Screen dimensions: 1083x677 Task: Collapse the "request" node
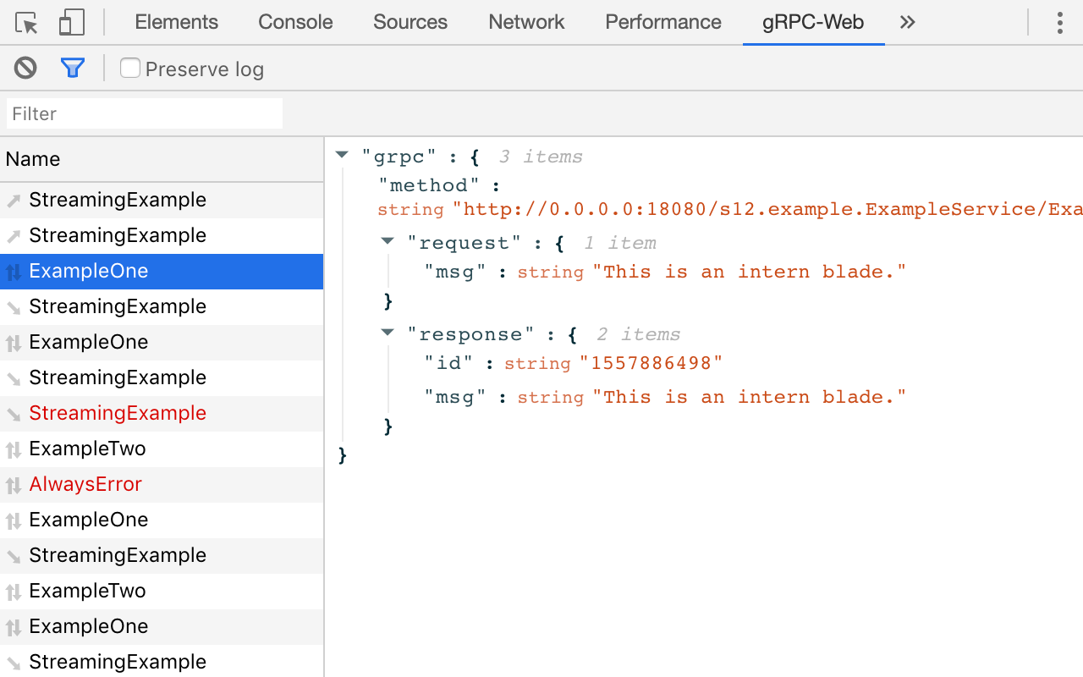pyautogui.click(x=387, y=241)
